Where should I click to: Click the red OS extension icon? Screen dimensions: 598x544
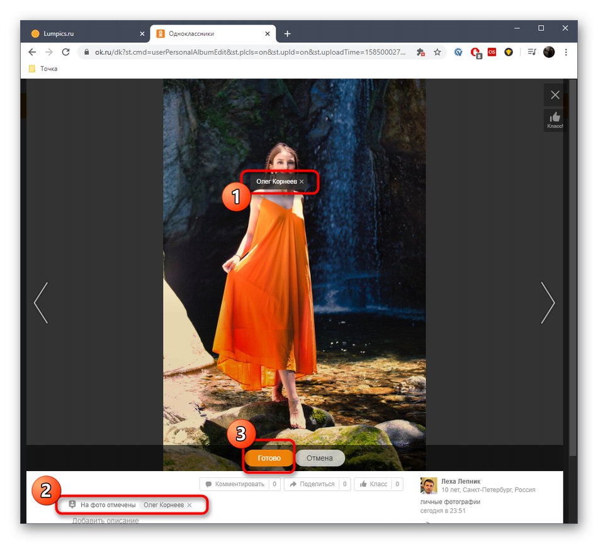tap(492, 52)
